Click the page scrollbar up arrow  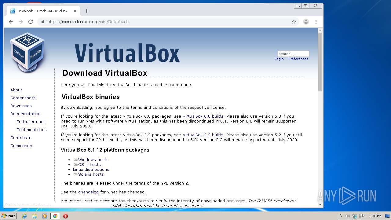coord(320,31)
